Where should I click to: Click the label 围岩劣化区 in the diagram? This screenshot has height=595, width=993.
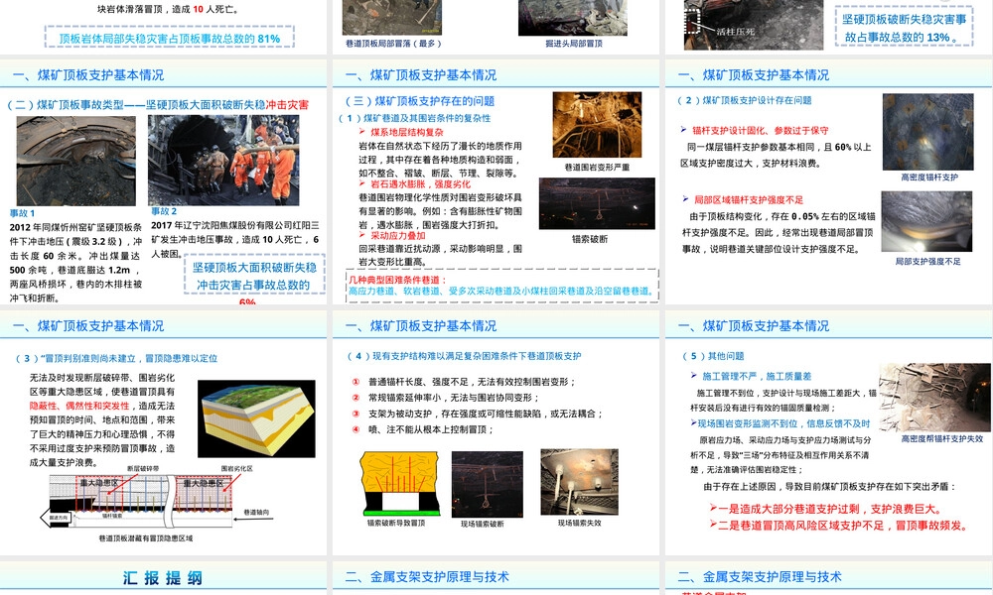pos(237,468)
